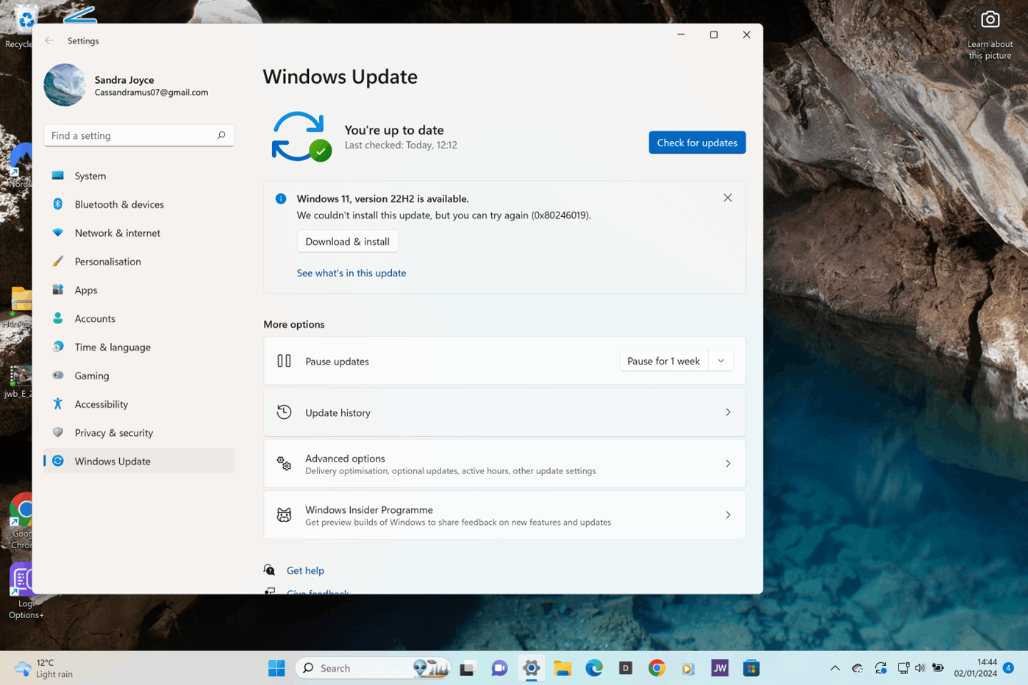Click the info icon in update notification
This screenshot has width=1028, height=685.
281,198
